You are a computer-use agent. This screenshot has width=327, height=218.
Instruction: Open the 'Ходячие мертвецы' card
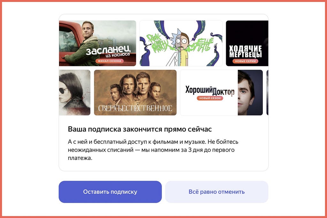tap(247, 43)
